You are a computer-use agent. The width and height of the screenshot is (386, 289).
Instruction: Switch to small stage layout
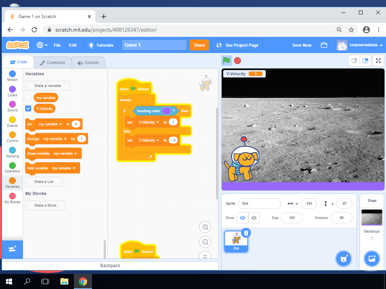point(354,61)
